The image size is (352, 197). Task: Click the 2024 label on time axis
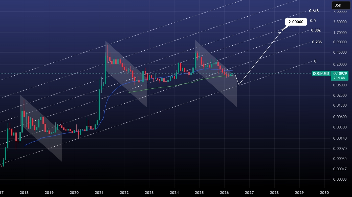tap(174, 192)
